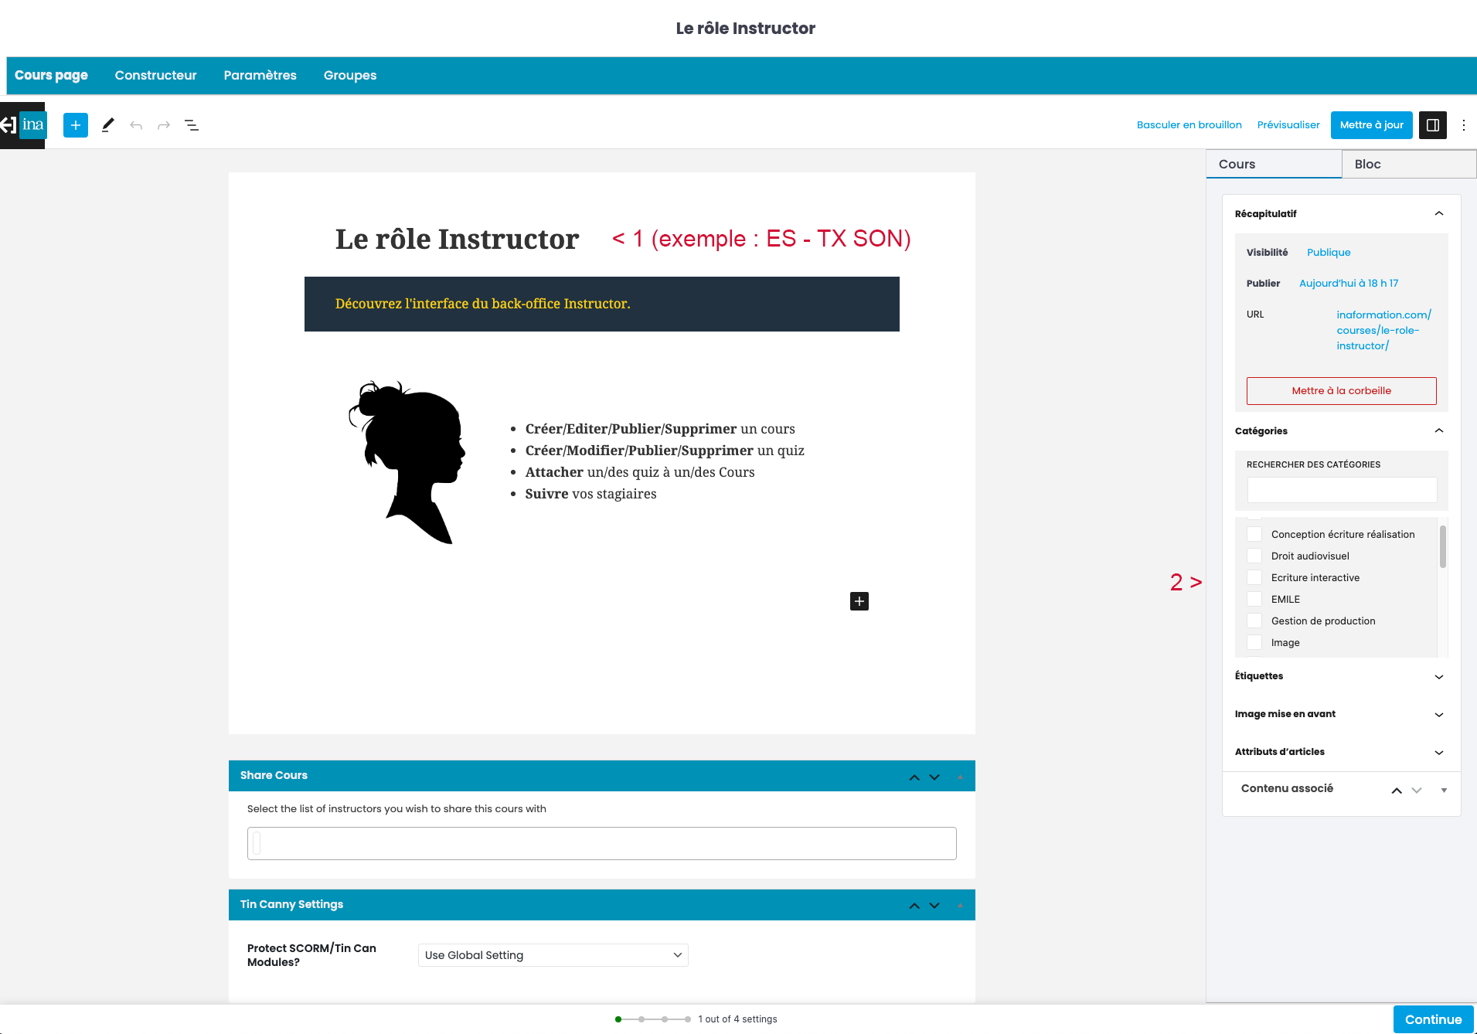Viewport: 1477px width, 1034px height.
Task: Open the document outline list view icon
Action: tap(192, 125)
